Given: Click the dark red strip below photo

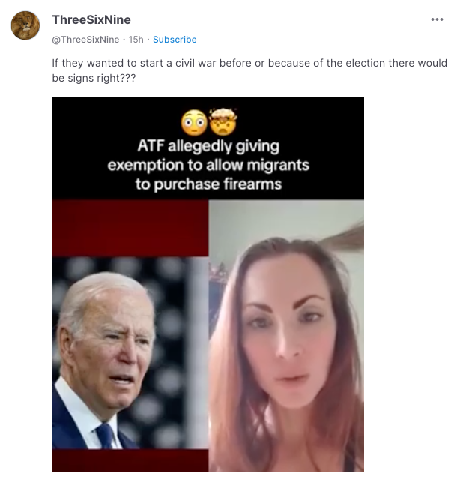Looking at the screenshot, I should pyautogui.click(x=130, y=460).
